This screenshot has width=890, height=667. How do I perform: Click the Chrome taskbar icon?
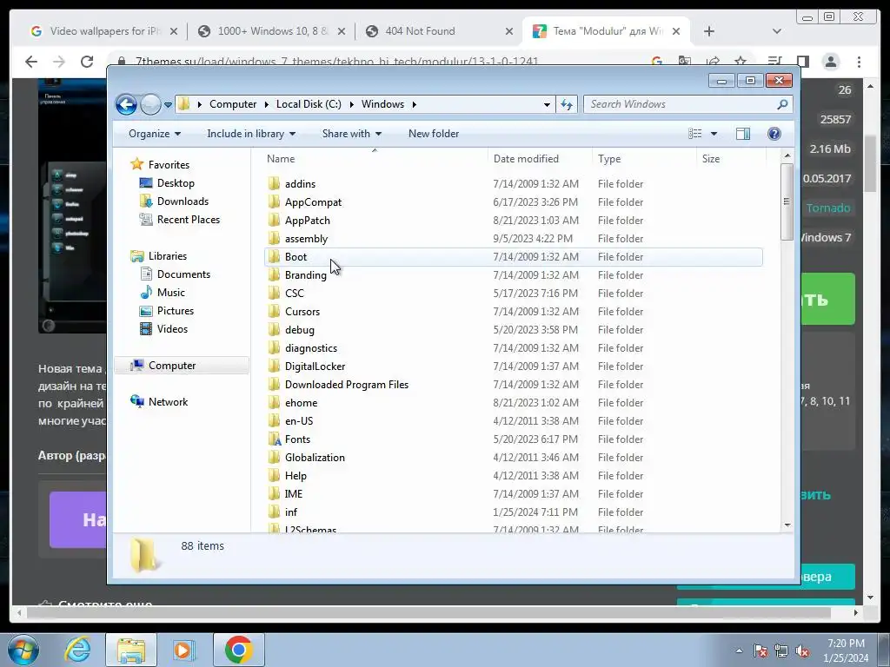(x=238, y=650)
